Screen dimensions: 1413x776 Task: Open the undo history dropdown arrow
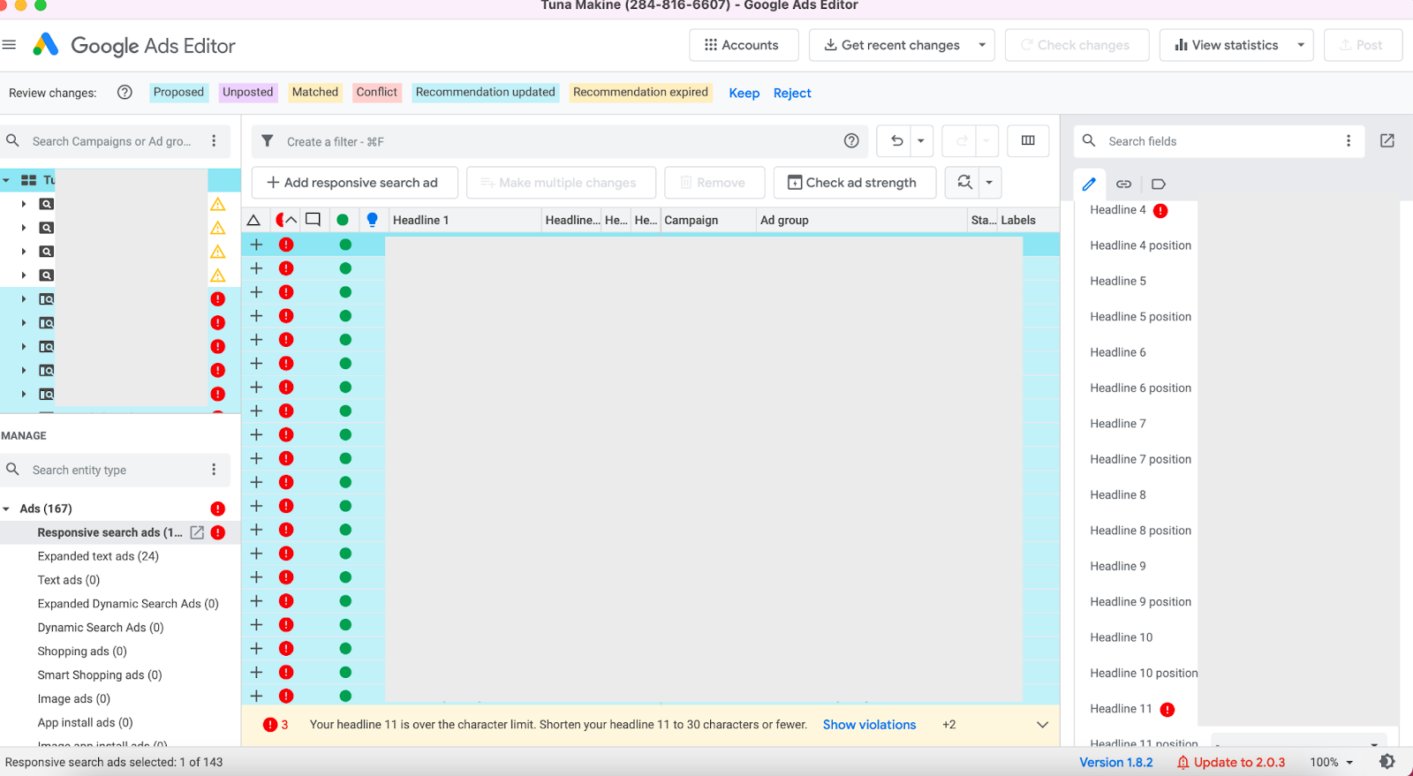coord(921,141)
